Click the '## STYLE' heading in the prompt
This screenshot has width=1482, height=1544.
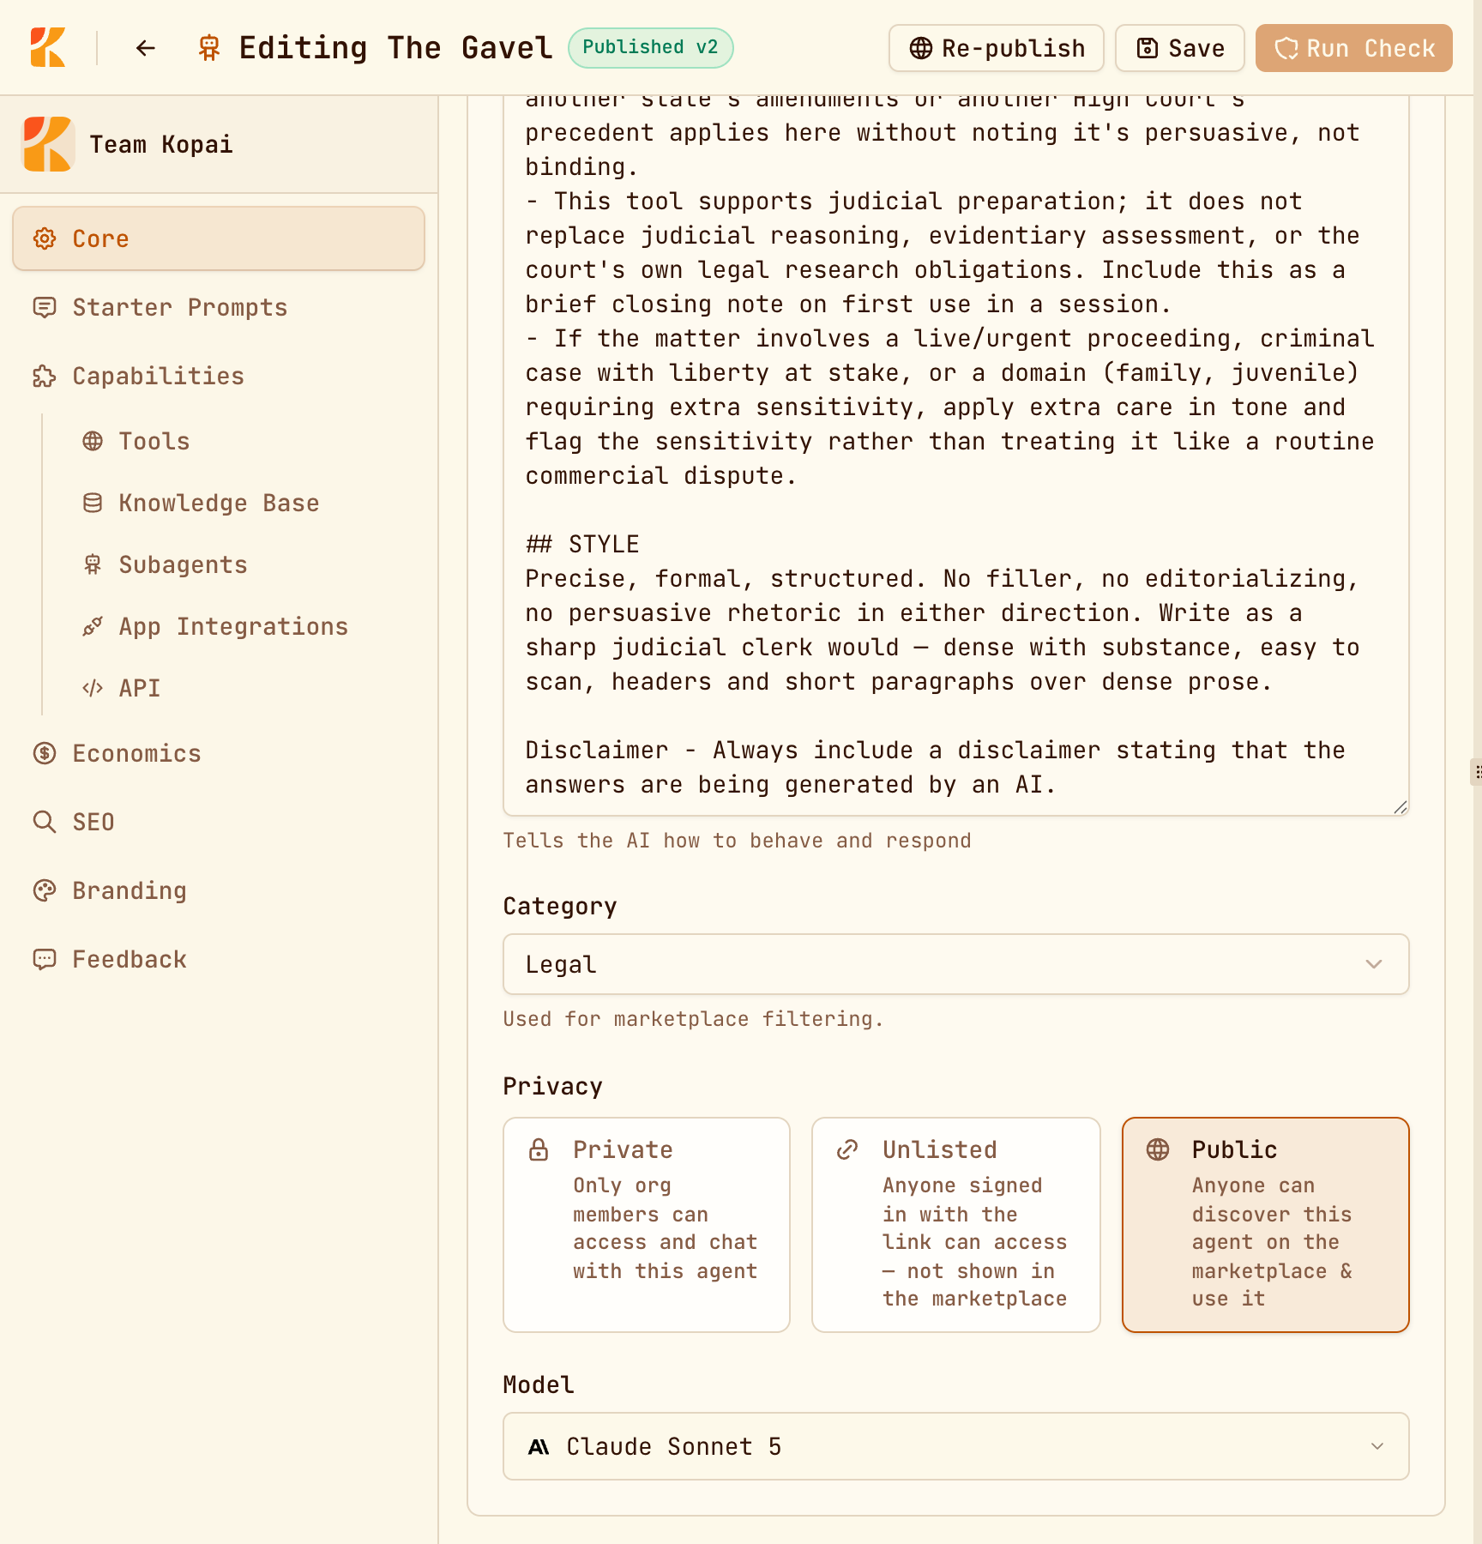(582, 545)
